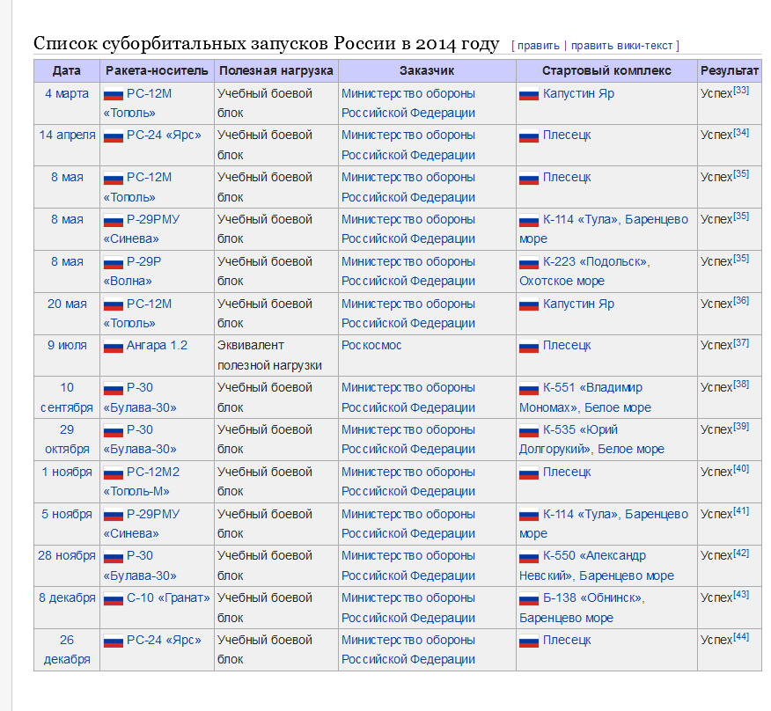The width and height of the screenshot is (771, 711).
Task: Open the Ангара 1.2 rocket link
Action: [157, 346]
